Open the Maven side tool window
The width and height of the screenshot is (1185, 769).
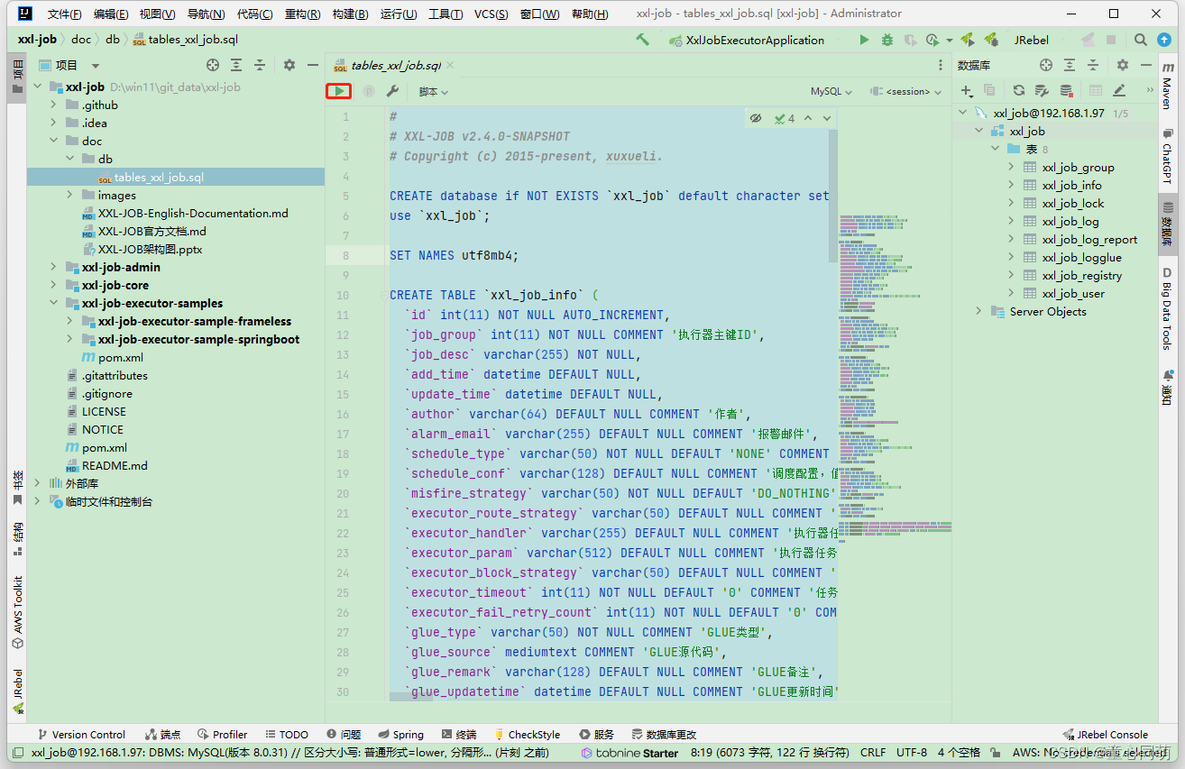(x=1167, y=87)
